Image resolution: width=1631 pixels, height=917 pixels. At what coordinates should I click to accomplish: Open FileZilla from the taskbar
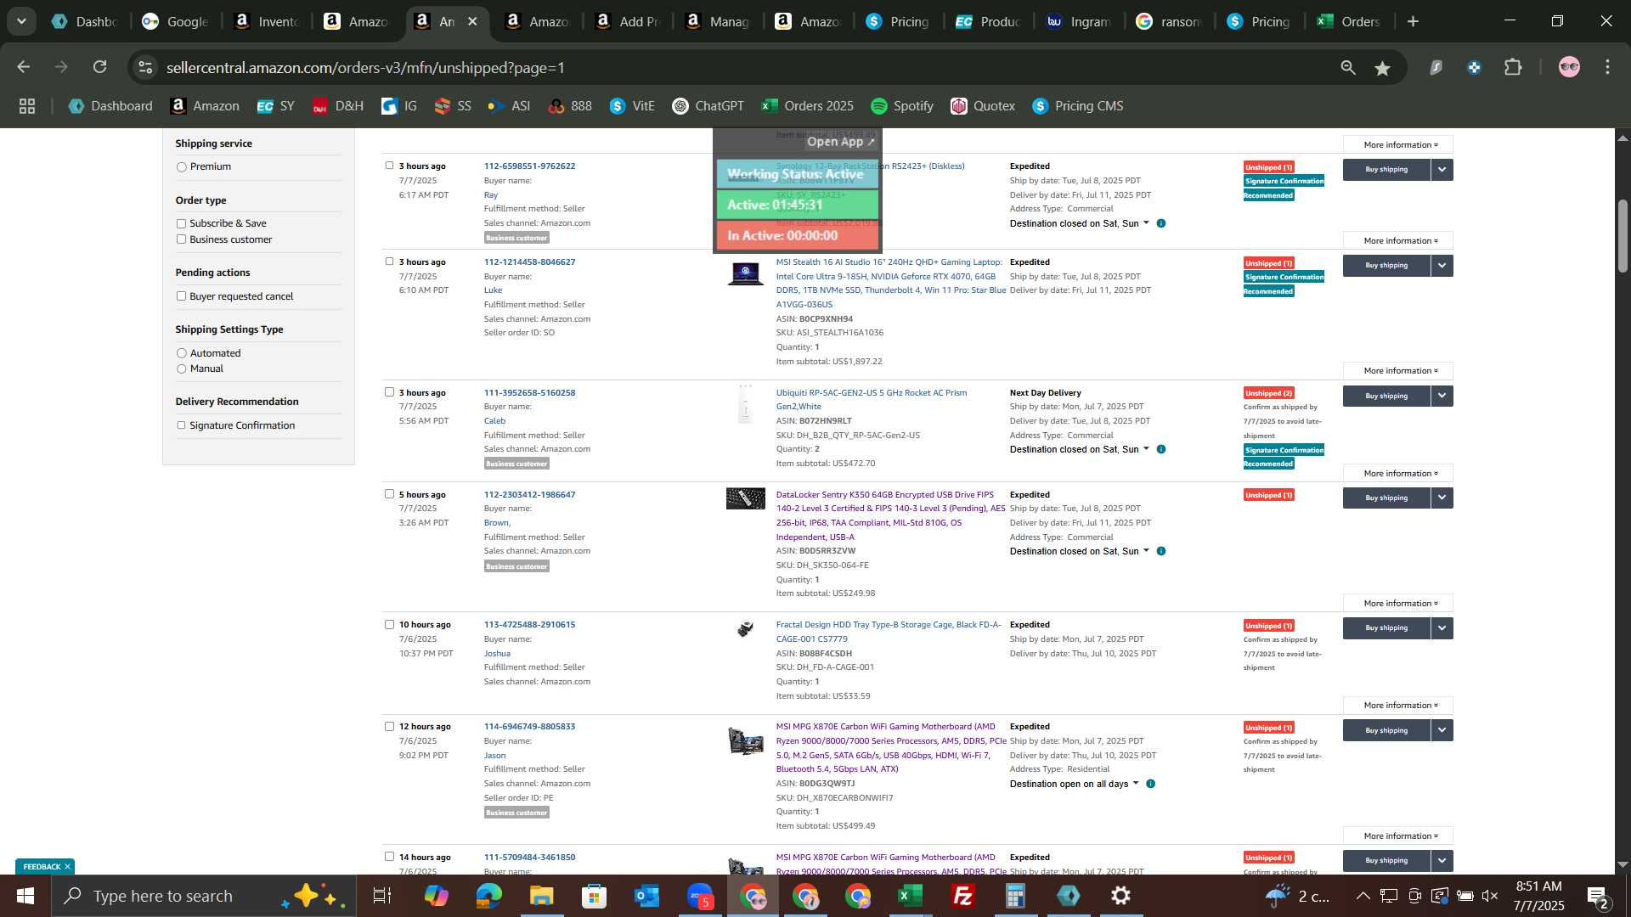[962, 896]
